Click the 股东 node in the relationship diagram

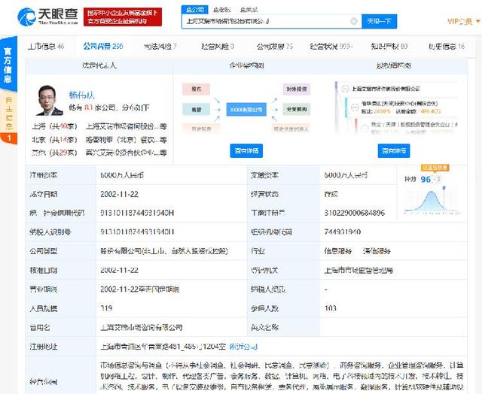click(x=197, y=89)
